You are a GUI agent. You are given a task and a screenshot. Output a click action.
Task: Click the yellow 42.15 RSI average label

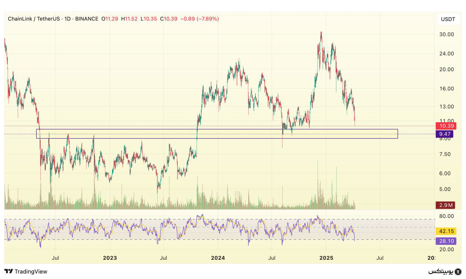click(446, 231)
